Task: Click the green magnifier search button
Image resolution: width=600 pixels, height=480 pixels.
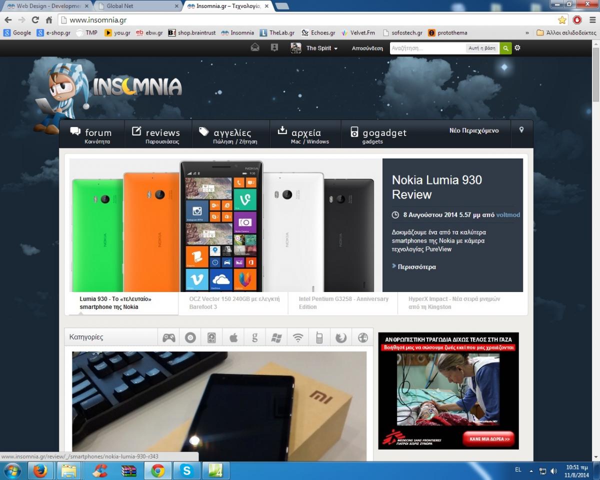Action: click(x=505, y=48)
